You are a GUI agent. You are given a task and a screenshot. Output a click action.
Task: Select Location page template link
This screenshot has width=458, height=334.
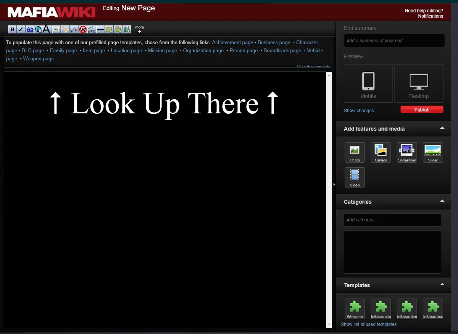pos(126,50)
